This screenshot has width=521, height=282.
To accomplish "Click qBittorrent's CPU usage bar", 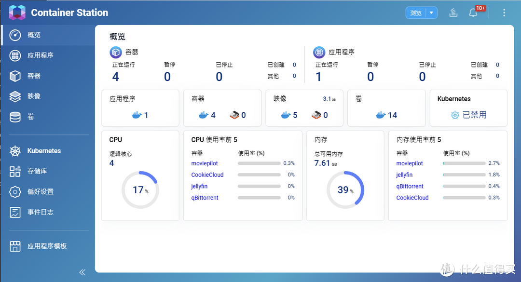I will (259, 198).
